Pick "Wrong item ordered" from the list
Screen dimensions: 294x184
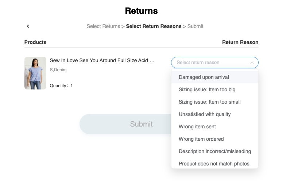[x=201, y=139]
